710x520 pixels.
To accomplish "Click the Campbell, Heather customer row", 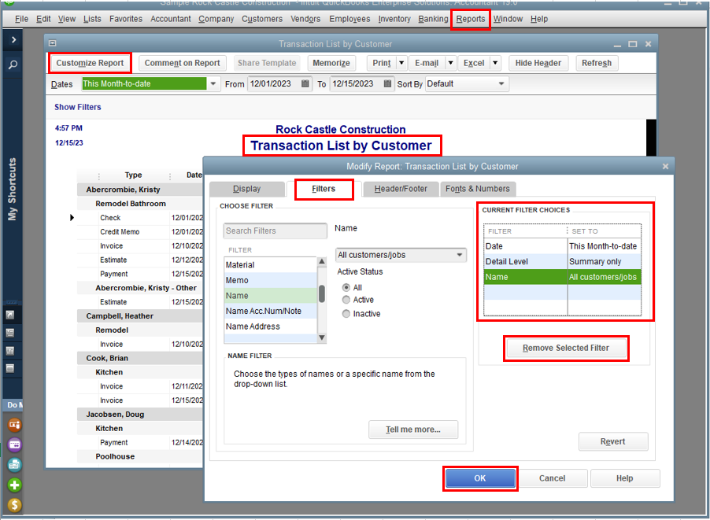I will 139,316.
